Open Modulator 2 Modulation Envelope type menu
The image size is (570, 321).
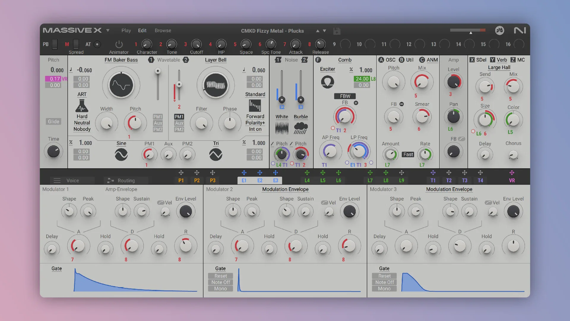[285, 189]
